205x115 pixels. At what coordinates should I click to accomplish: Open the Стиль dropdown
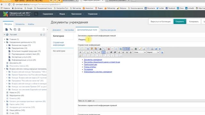(140, 52)
